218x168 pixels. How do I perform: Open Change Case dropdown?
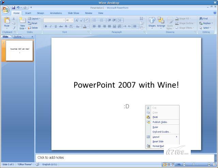(x=78, y=26)
